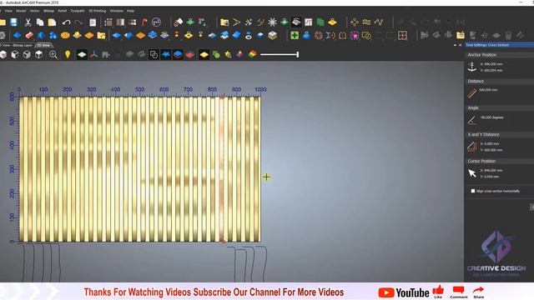Click the YouTube Comment button
Image resolution: width=534 pixels, height=300 pixels.
[x=458, y=292]
